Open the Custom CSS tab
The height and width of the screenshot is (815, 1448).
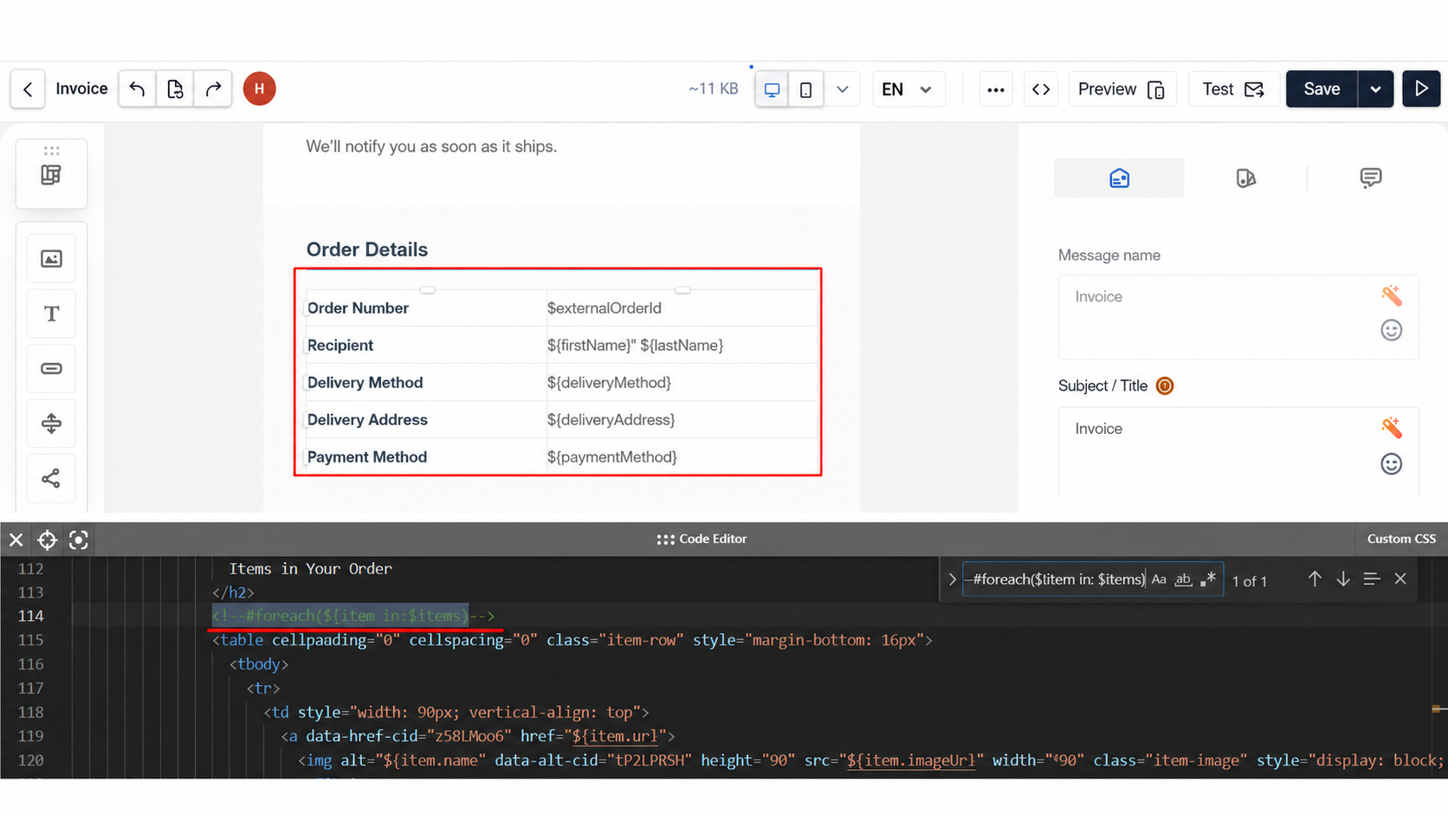coord(1401,539)
